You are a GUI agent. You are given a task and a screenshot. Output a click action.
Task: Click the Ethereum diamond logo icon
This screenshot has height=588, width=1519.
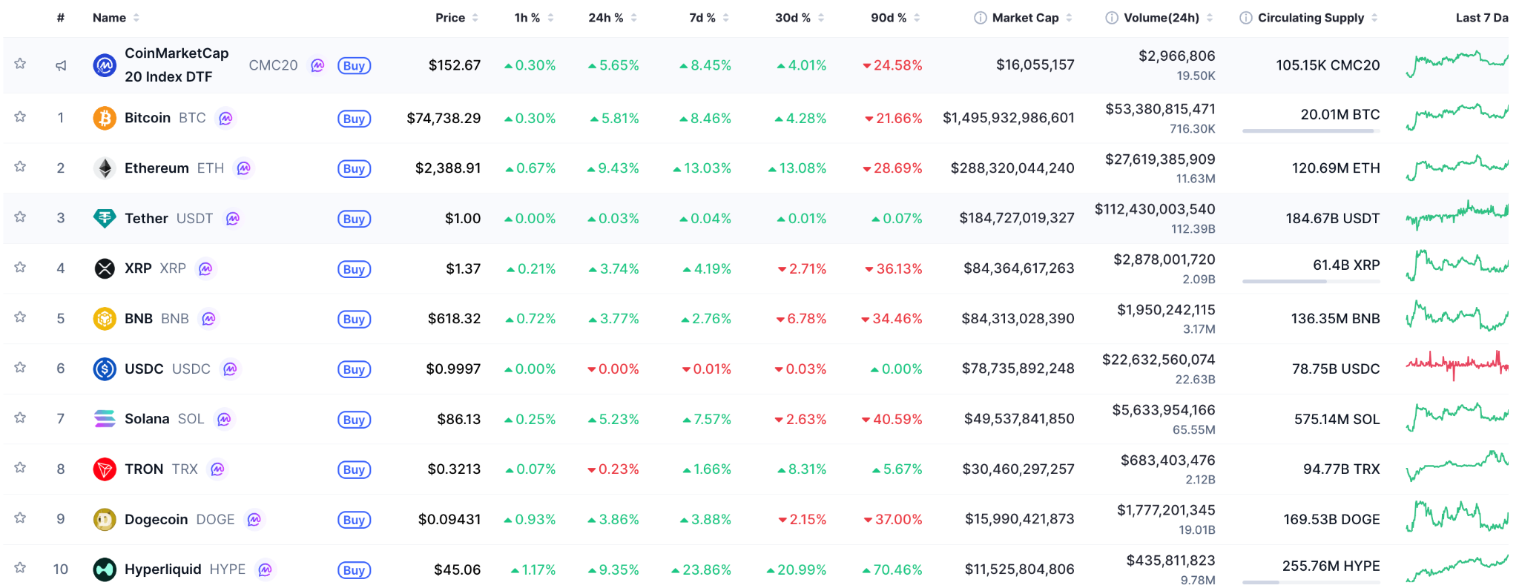[x=105, y=168]
